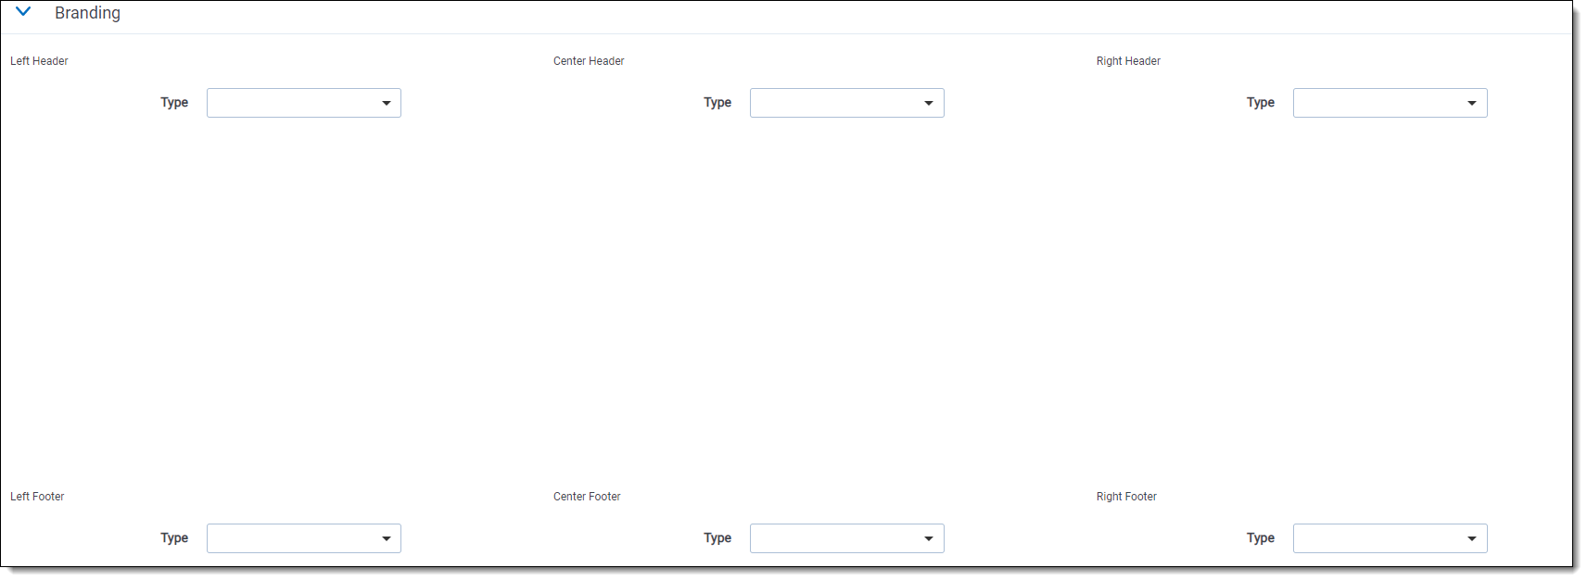Collapse the Branding section chevron
1587x581 pixels.
click(x=24, y=12)
